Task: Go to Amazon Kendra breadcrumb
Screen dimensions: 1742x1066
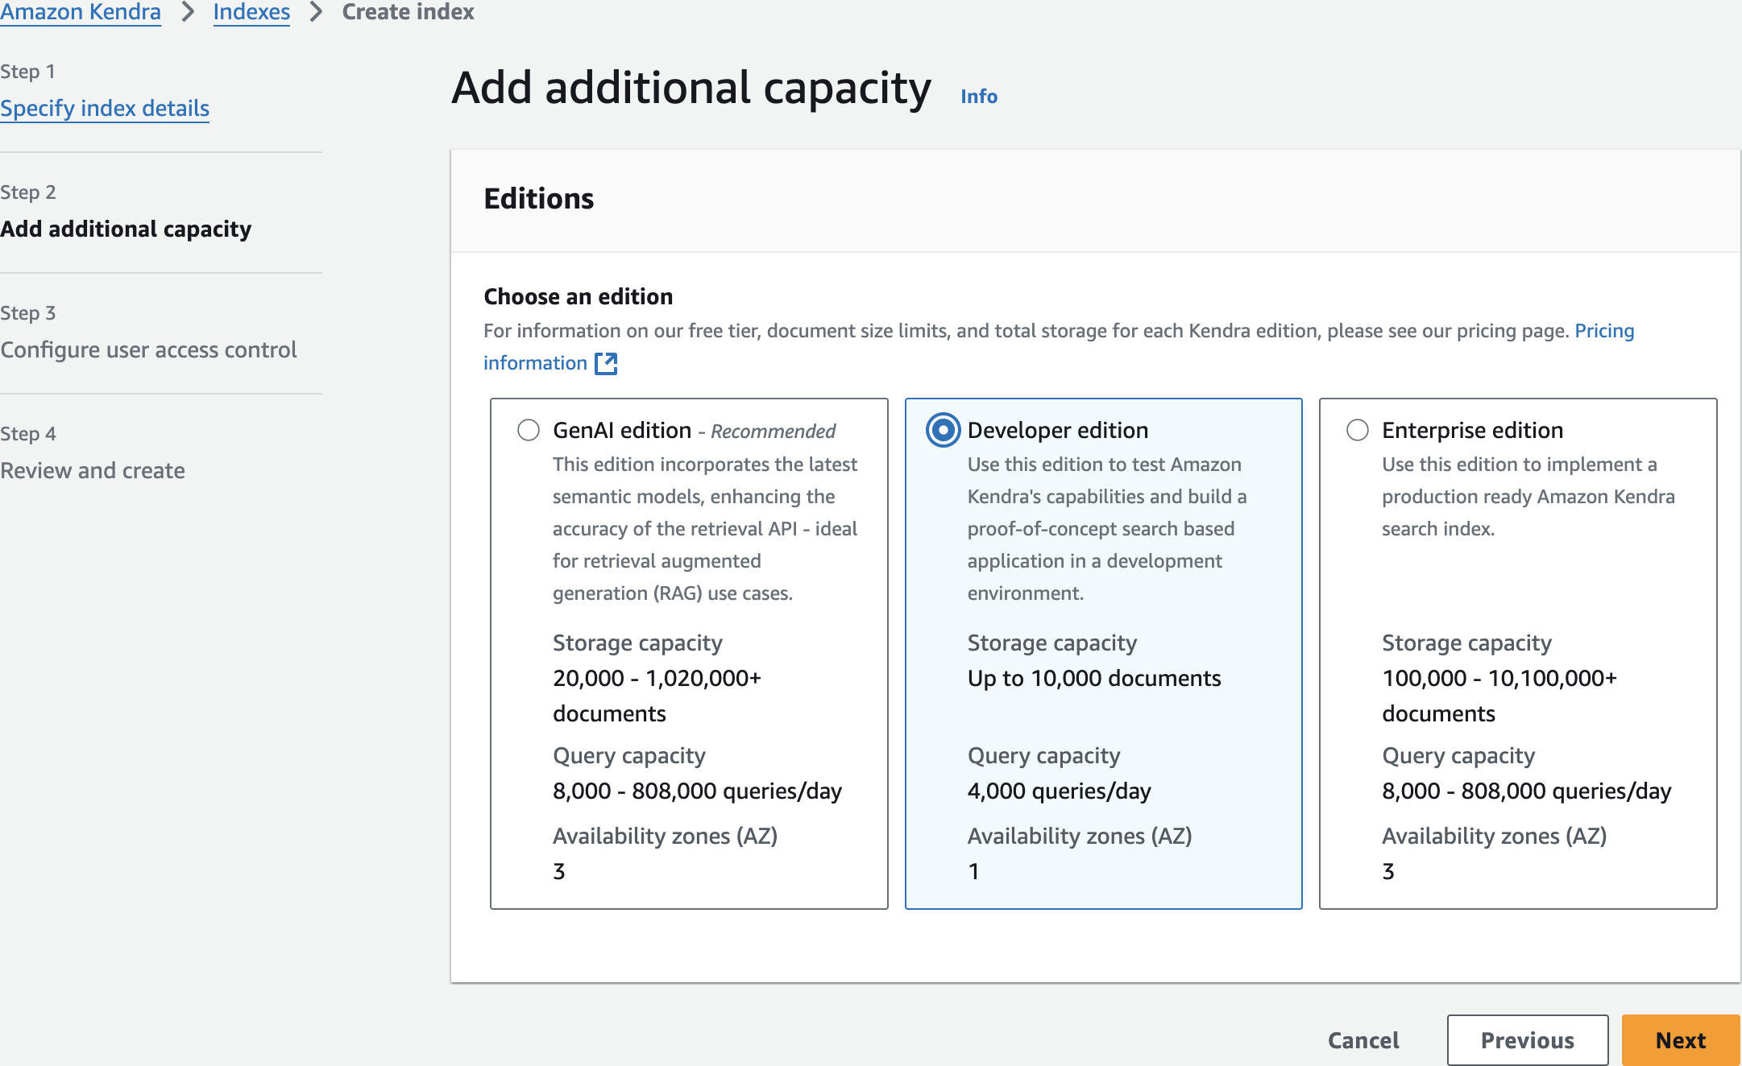Action: (81, 12)
